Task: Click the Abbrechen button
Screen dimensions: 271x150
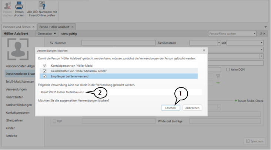Action: (193, 108)
